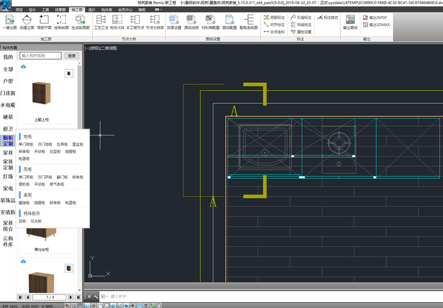This screenshot has width=443, height=308.
Task: Click the viewport label 俯视 control
Action: pos(95,48)
